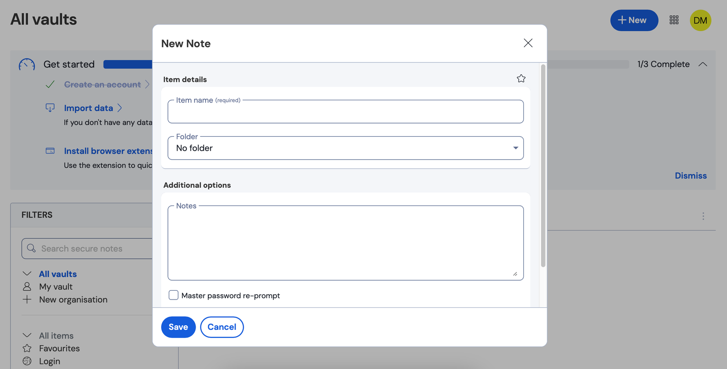Viewport: 727px width, 369px height.
Task: Click the DM account avatar
Action: (700, 20)
